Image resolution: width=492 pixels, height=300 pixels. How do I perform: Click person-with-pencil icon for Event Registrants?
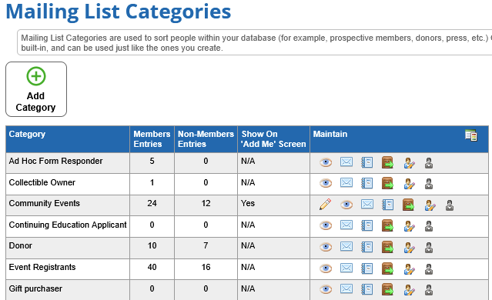(x=409, y=269)
